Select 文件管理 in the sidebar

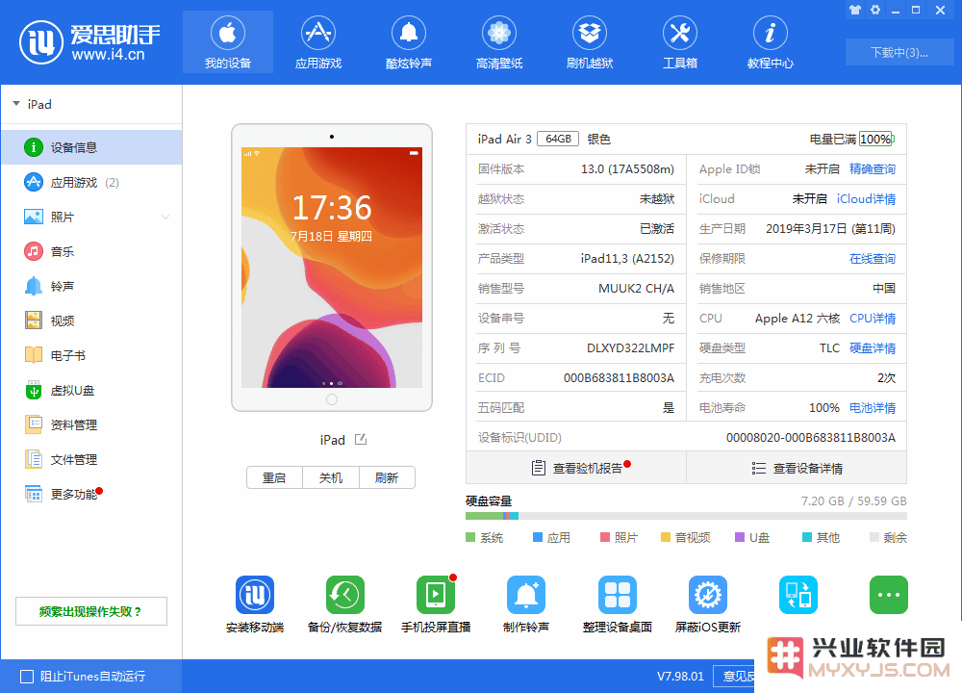(x=91, y=460)
